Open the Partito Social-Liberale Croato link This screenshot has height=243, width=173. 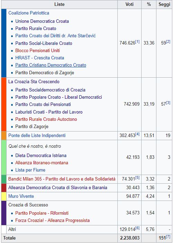point(44,43)
